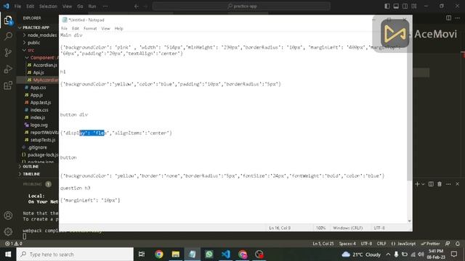Click errors and warnings status indicator
Image resolution: width=465 pixels, height=261 pixels.
pos(14,244)
